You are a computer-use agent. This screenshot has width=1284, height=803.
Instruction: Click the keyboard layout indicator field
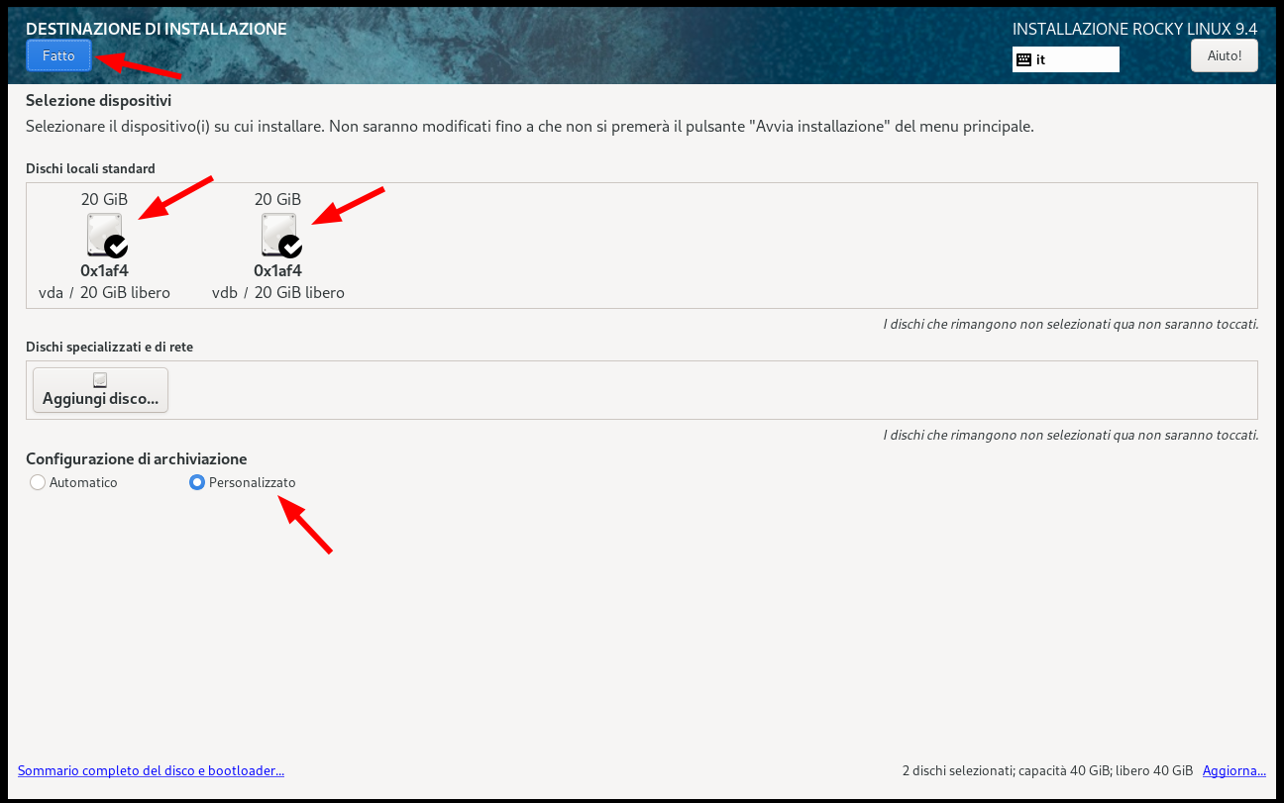click(x=1066, y=59)
